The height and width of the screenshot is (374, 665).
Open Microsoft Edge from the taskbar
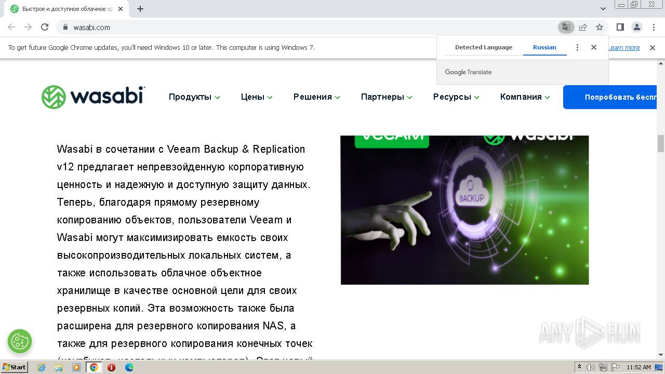(129, 367)
